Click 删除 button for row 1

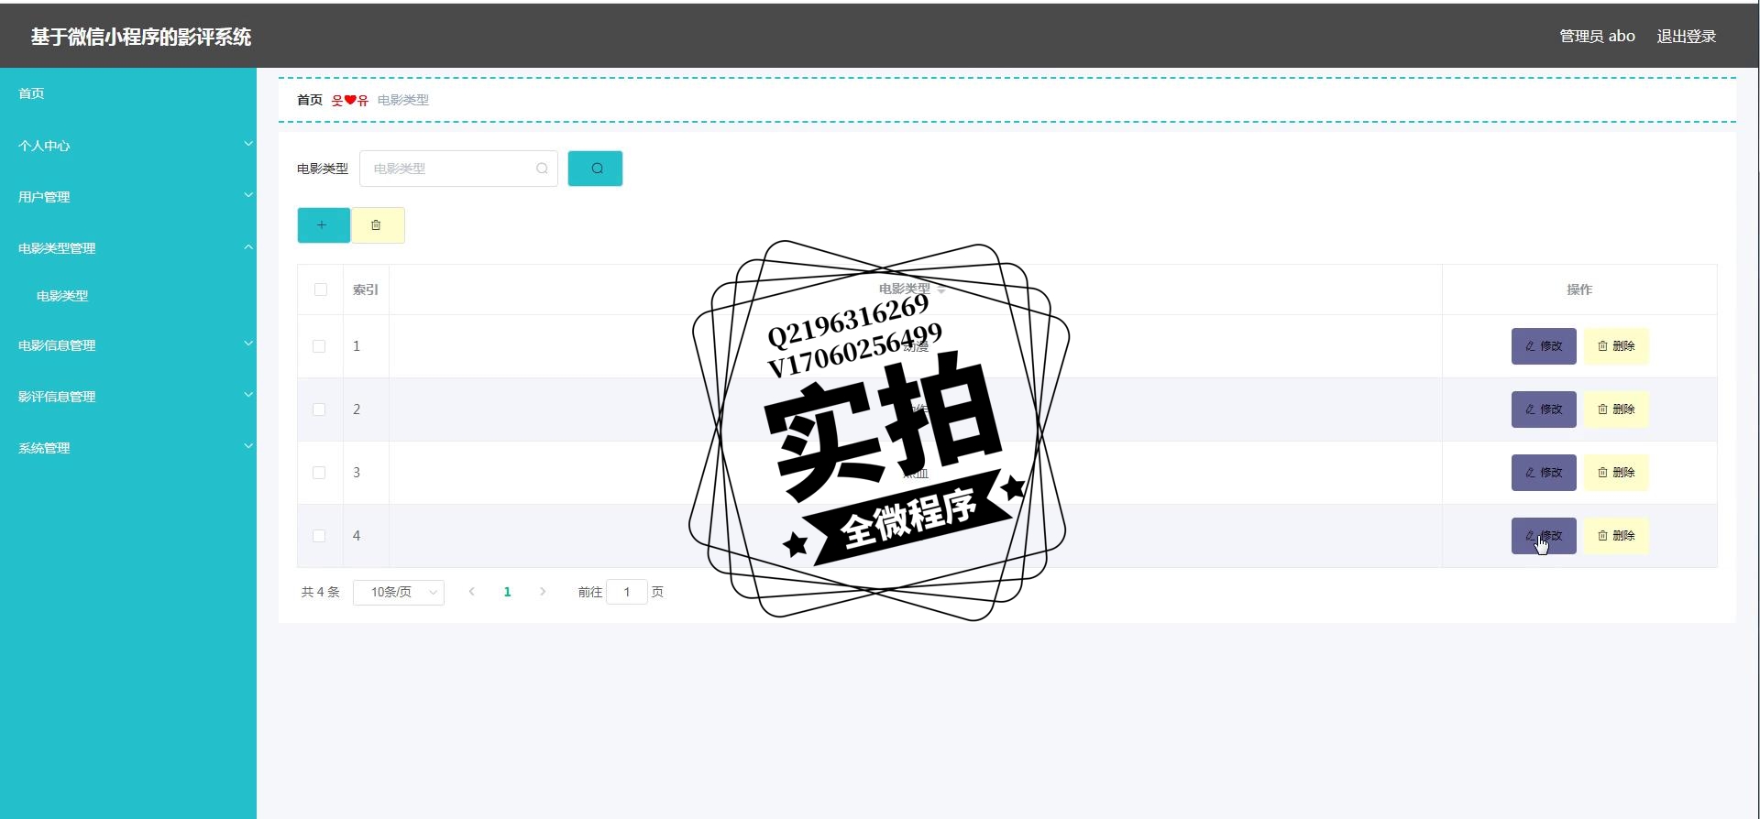point(1616,346)
